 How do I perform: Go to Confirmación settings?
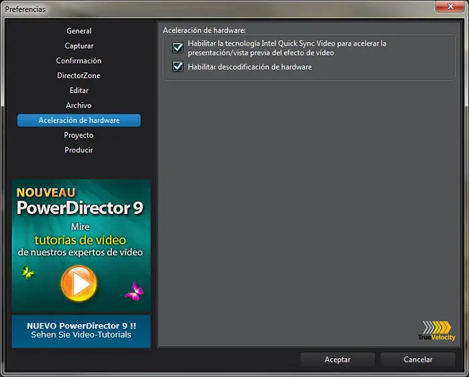click(79, 61)
